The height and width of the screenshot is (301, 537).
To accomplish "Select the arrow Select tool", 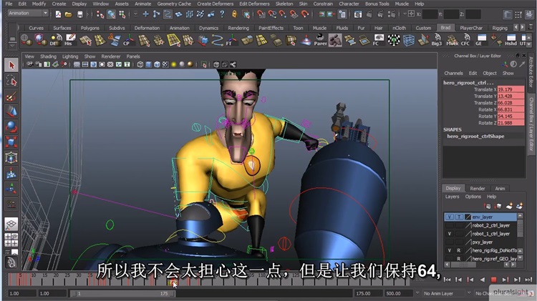I will pyautogui.click(x=11, y=65).
